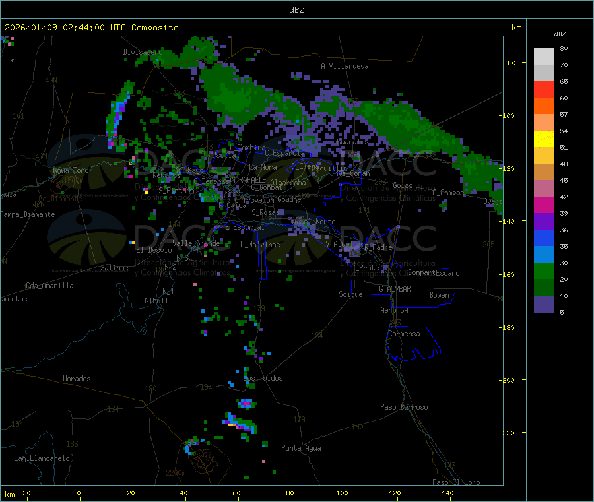
Task: Click the Agua_Toro place label
Action: coord(71,170)
